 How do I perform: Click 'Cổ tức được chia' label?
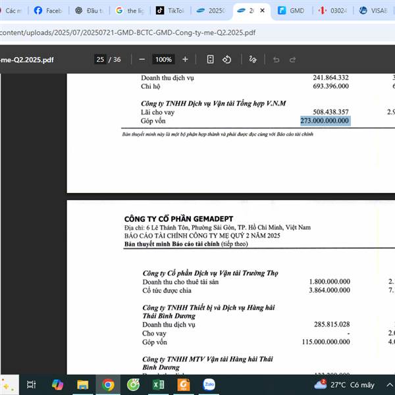coord(167,290)
